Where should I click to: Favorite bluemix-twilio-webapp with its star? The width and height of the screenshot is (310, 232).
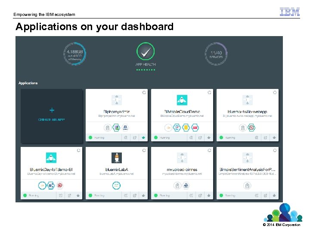[274, 137]
